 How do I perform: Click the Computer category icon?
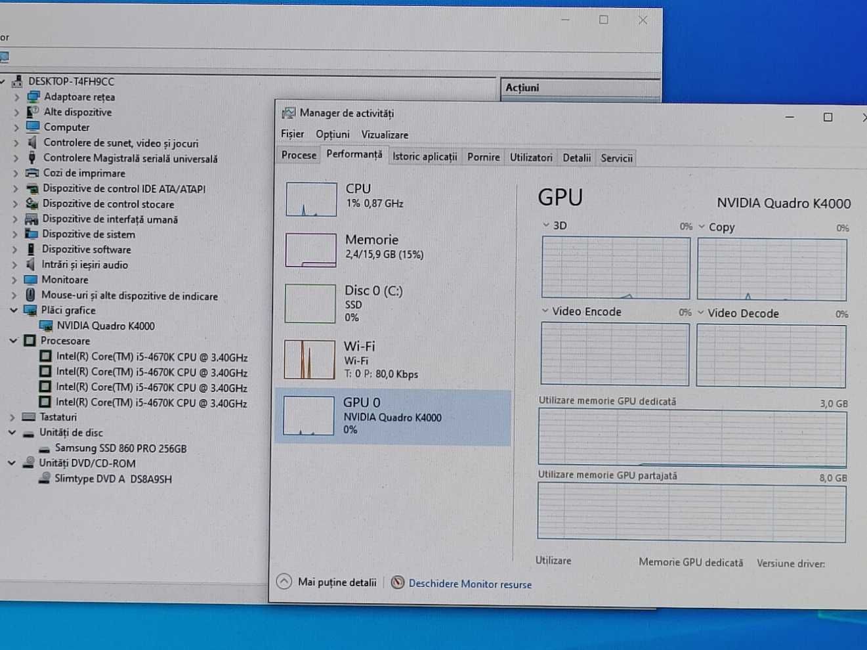33,127
